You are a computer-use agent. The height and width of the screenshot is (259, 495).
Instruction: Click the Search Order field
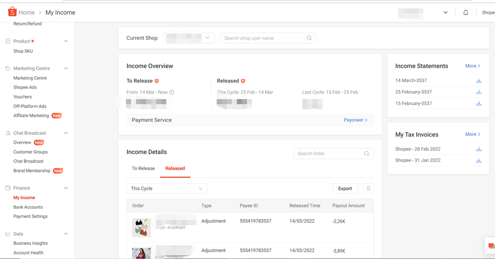330,154
